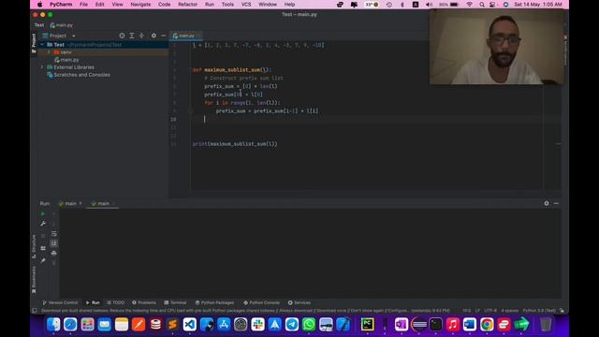Open Run panel settings gear

tap(547, 203)
